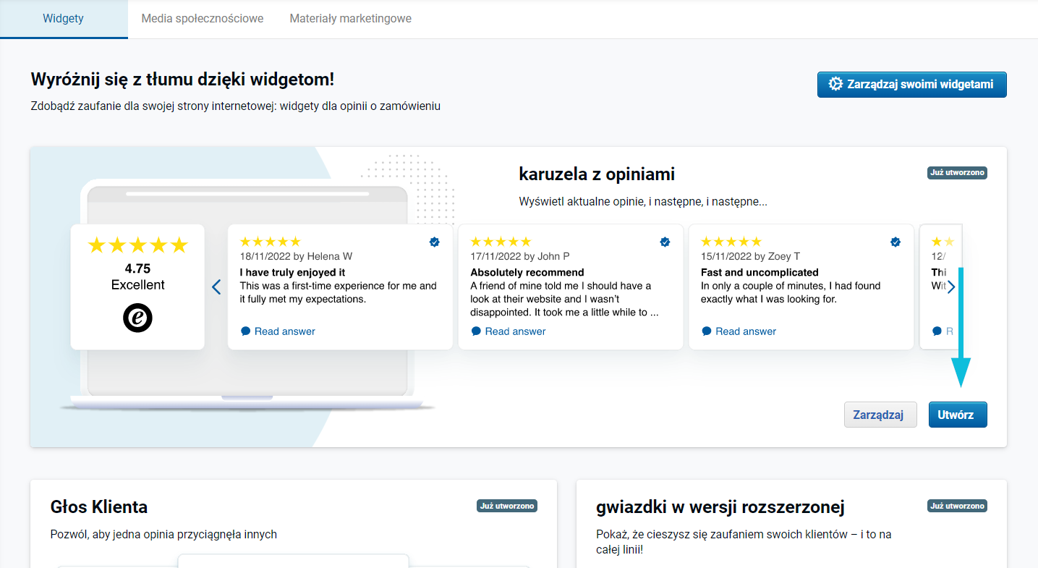Click Już utworzono badge on Głos Klienta card
This screenshot has height=568, width=1038.
point(507,506)
